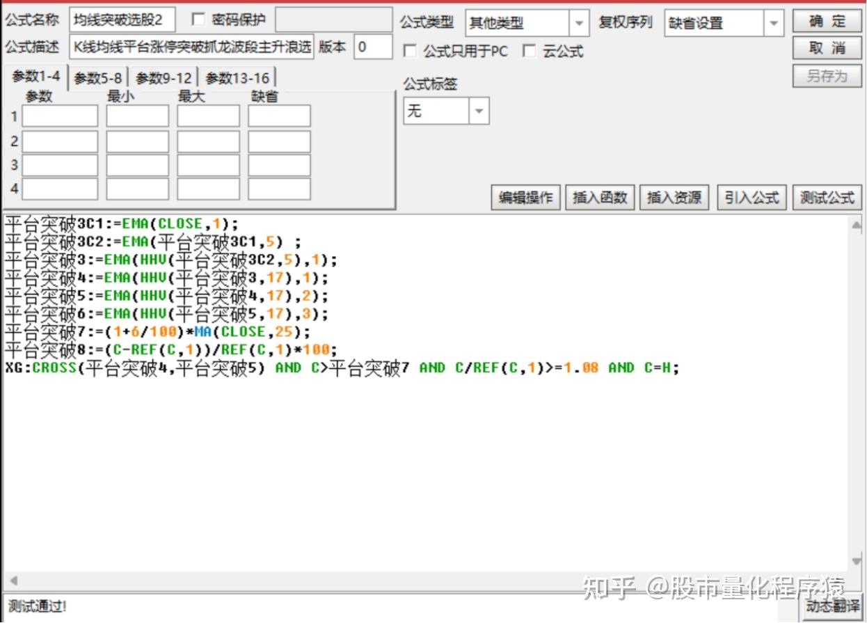Click code line starting 平台突破3C2

pyautogui.click(x=153, y=242)
